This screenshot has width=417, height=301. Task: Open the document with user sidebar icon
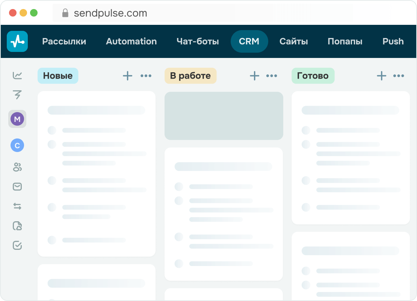click(17, 226)
